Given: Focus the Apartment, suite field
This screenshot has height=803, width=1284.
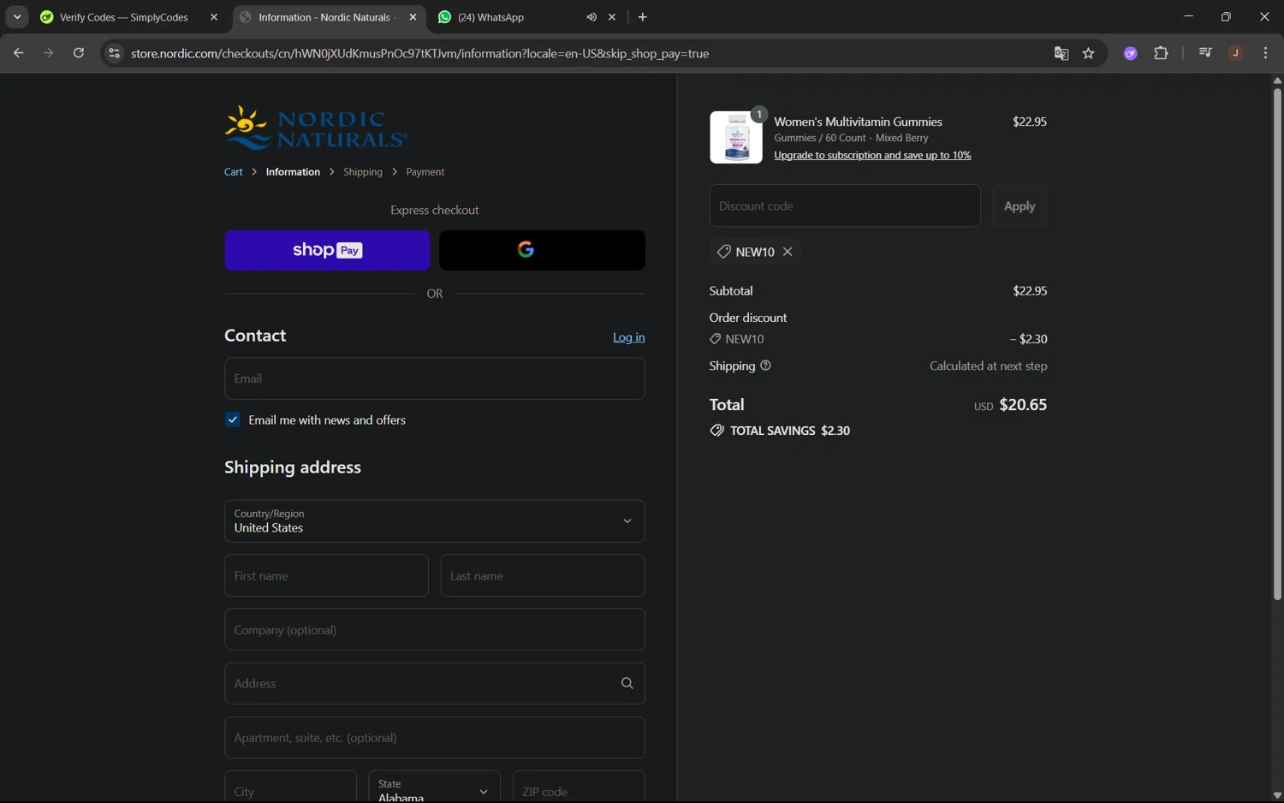Looking at the screenshot, I should pos(435,737).
